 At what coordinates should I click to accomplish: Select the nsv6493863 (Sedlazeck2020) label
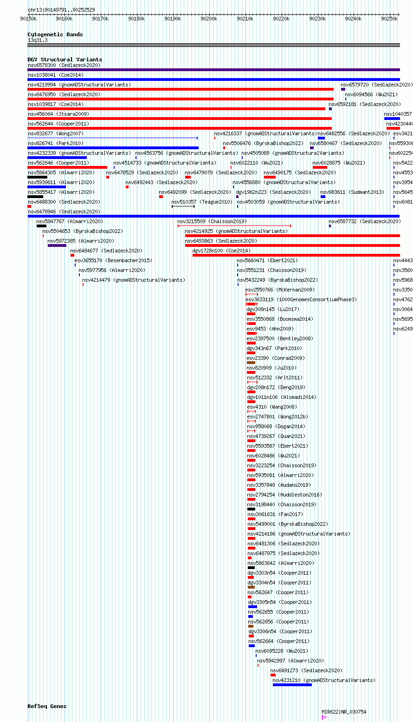tap(221, 241)
